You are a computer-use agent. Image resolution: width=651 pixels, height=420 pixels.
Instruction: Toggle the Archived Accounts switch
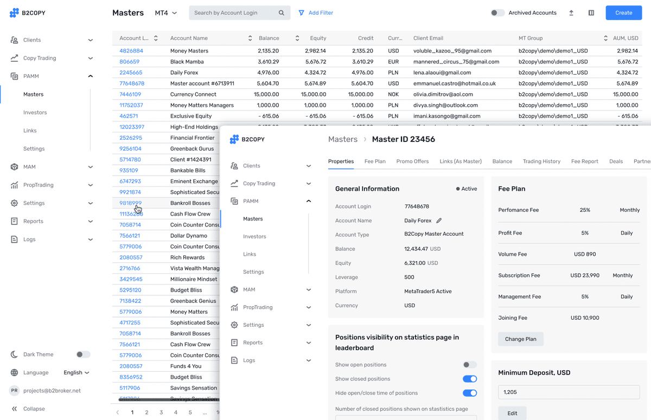coord(497,12)
